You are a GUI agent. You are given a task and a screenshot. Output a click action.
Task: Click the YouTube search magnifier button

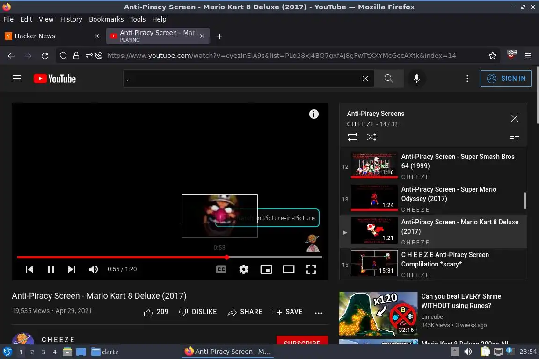[388, 79]
